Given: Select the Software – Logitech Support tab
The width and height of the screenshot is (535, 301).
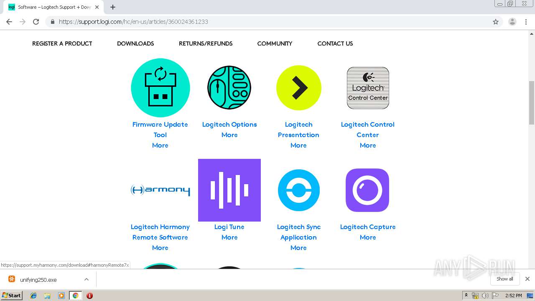Looking at the screenshot, I should (x=53, y=7).
